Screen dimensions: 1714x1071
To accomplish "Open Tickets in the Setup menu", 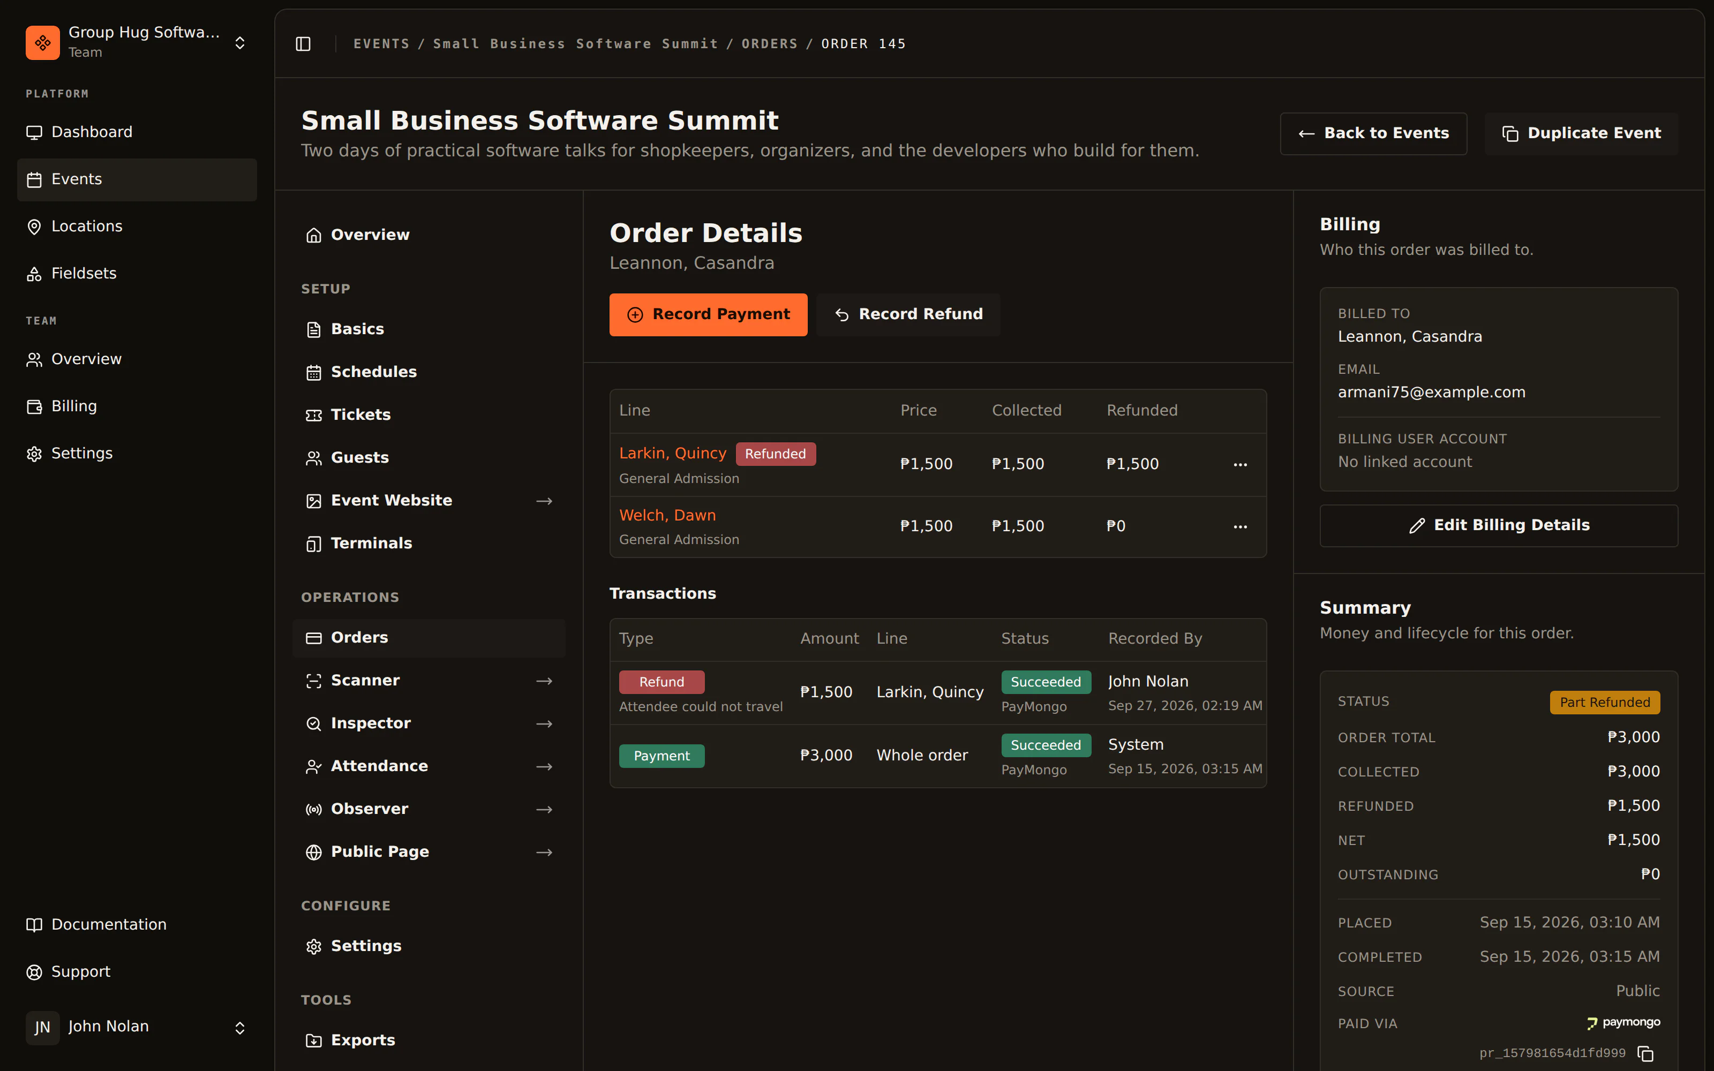I will (428, 415).
